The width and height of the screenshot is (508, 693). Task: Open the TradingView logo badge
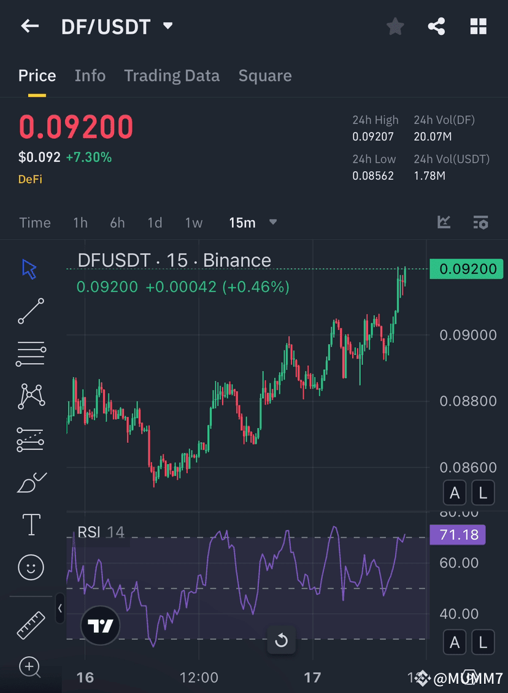pos(101,626)
